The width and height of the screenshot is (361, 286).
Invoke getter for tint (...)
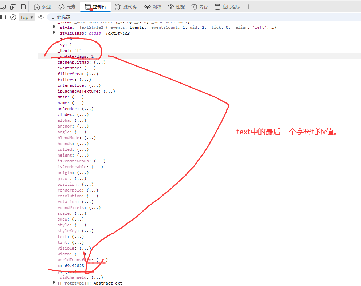(x=78, y=242)
